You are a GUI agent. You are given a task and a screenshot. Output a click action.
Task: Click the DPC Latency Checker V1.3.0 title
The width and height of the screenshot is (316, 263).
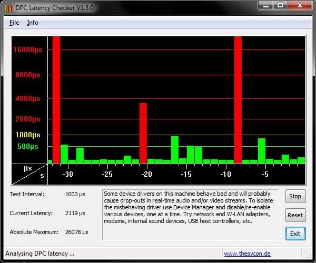click(54, 8)
